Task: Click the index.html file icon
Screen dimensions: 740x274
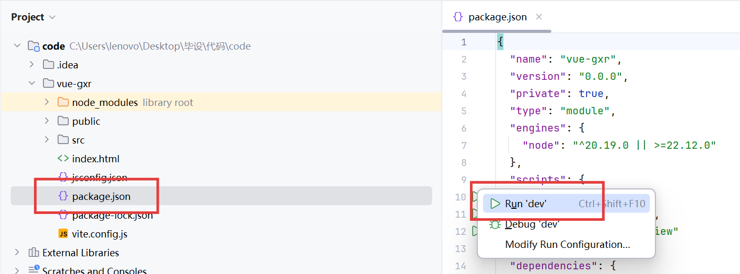Action: pos(63,159)
